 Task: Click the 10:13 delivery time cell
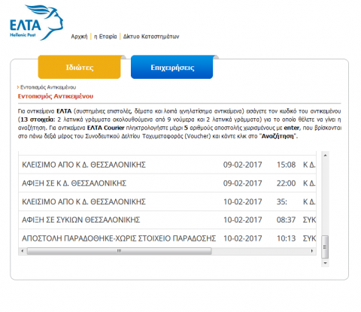pos(286,238)
